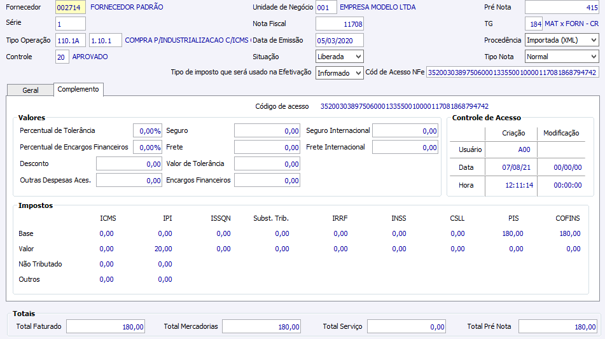Click Percentual de Encargos Financeiros field
The width and height of the screenshot is (605, 339).
(x=148, y=148)
